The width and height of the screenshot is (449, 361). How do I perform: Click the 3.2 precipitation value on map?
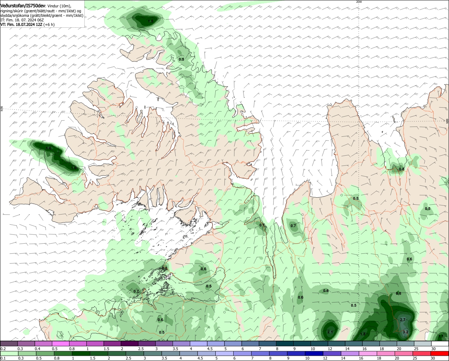(406, 332)
